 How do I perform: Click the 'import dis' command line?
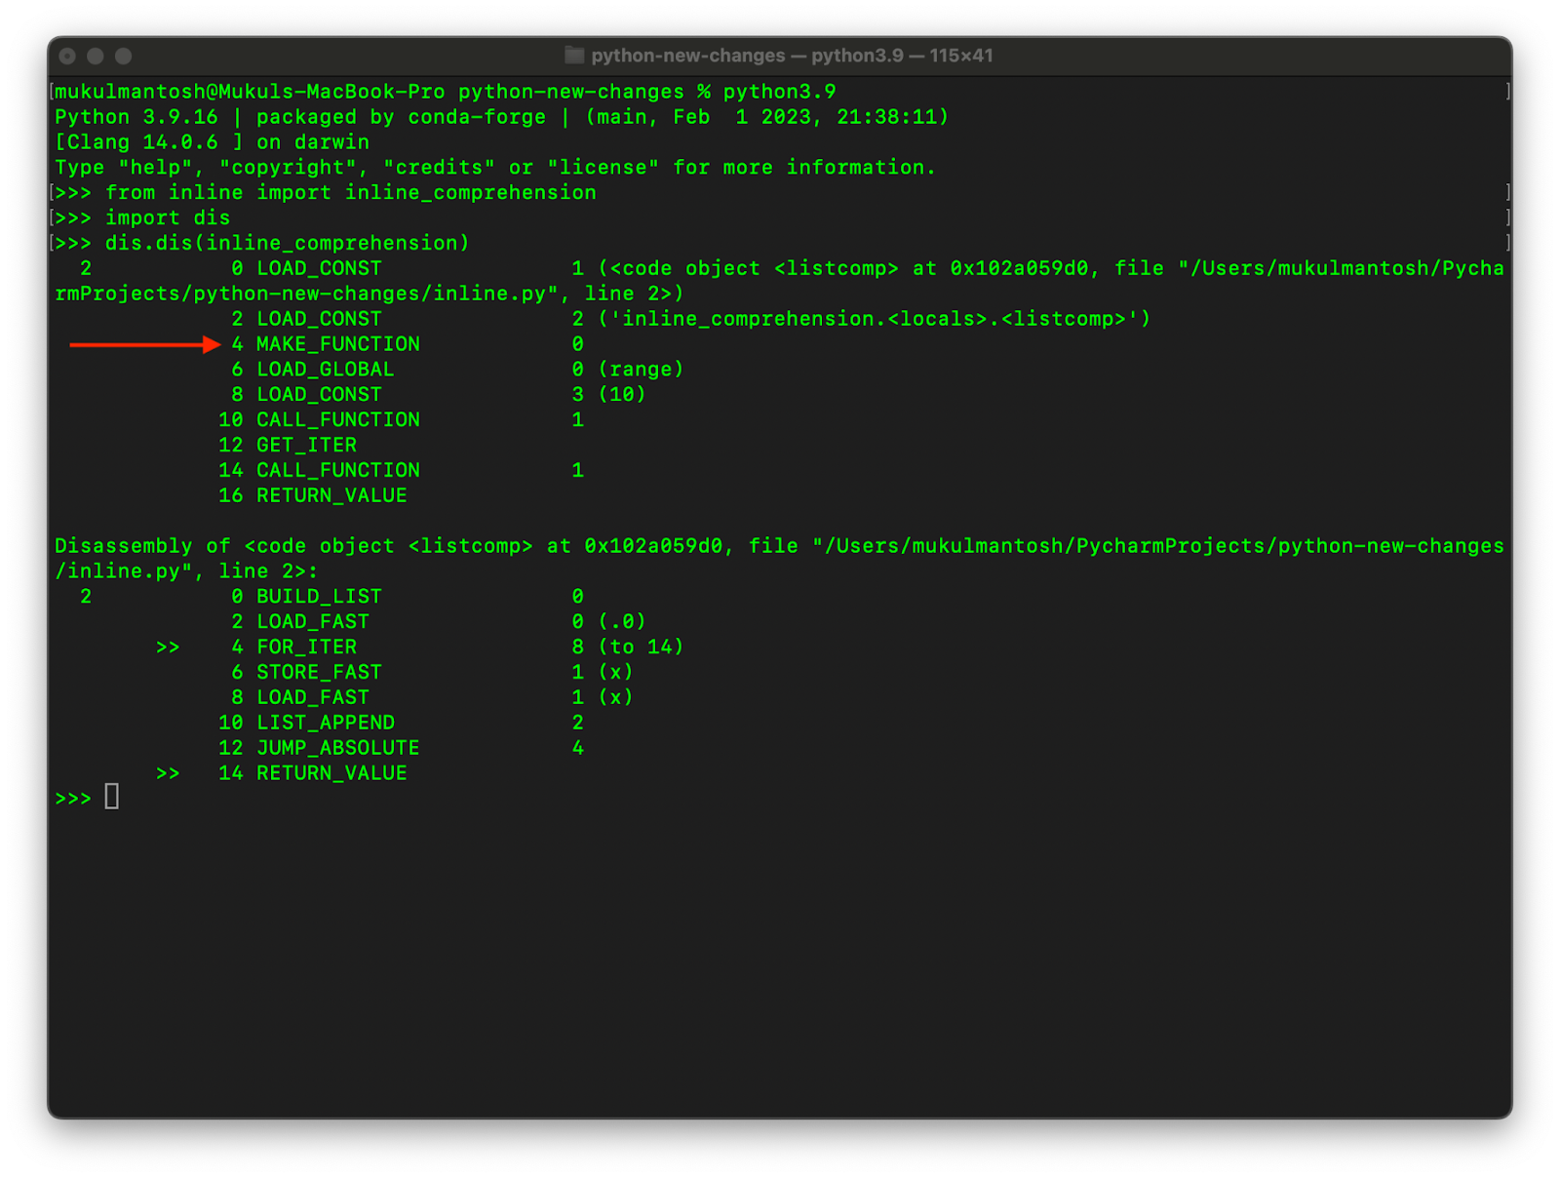tap(167, 218)
